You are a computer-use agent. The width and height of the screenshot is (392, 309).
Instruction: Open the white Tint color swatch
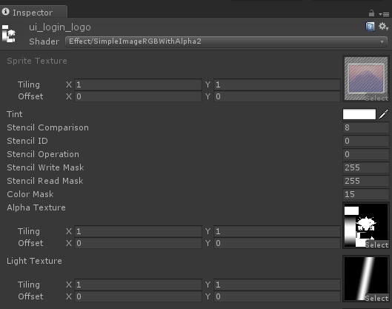tap(359, 114)
